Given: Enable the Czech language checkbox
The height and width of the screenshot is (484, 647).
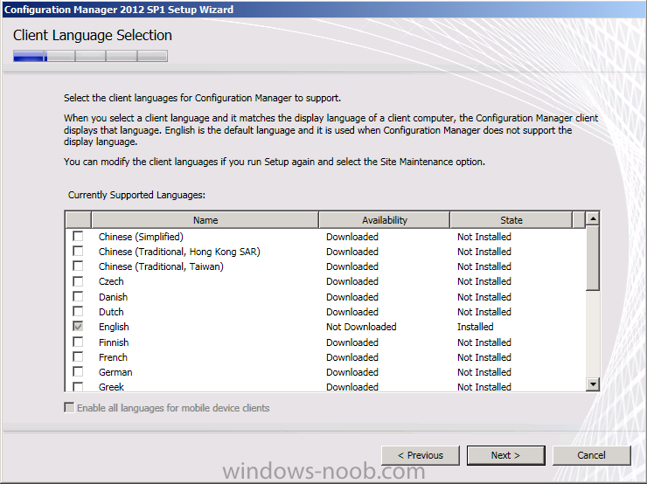Looking at the screenshot, I should click(78, 281).
